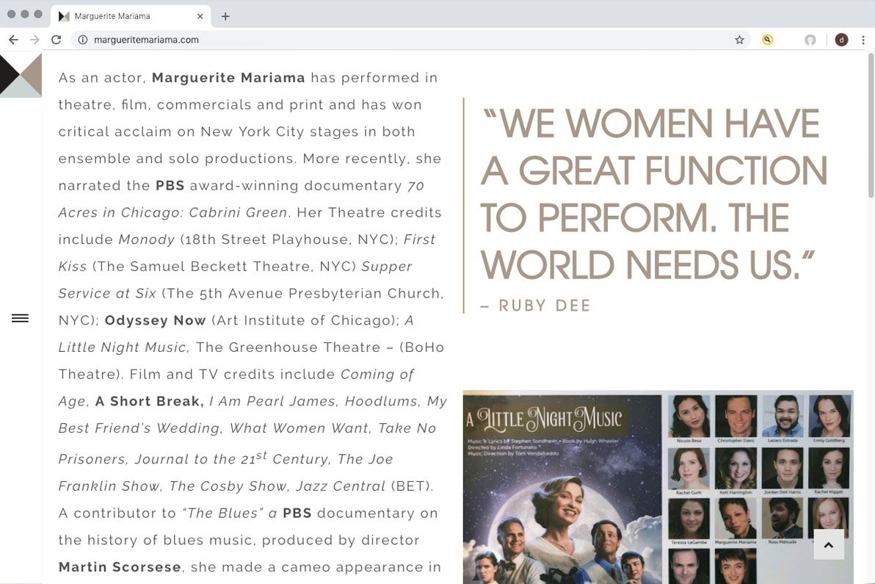The image size is (875, 584).
Task: Reload the margueritemariama.com page
Action: [56, 40]
